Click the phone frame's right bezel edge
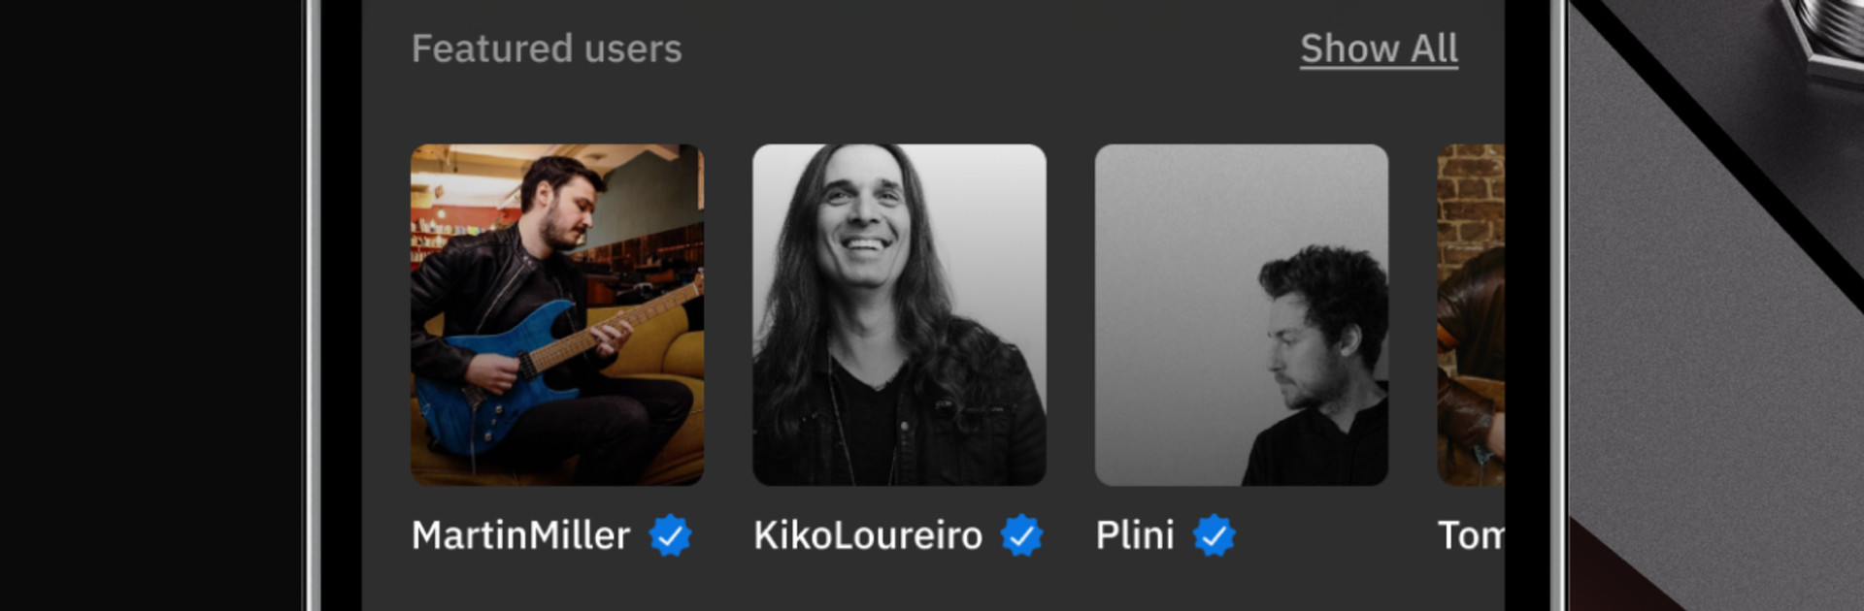The width and height of the screenshot is (1864, 611). [1555, 305]
